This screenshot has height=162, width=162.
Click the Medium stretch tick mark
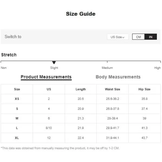coord(107,62)
